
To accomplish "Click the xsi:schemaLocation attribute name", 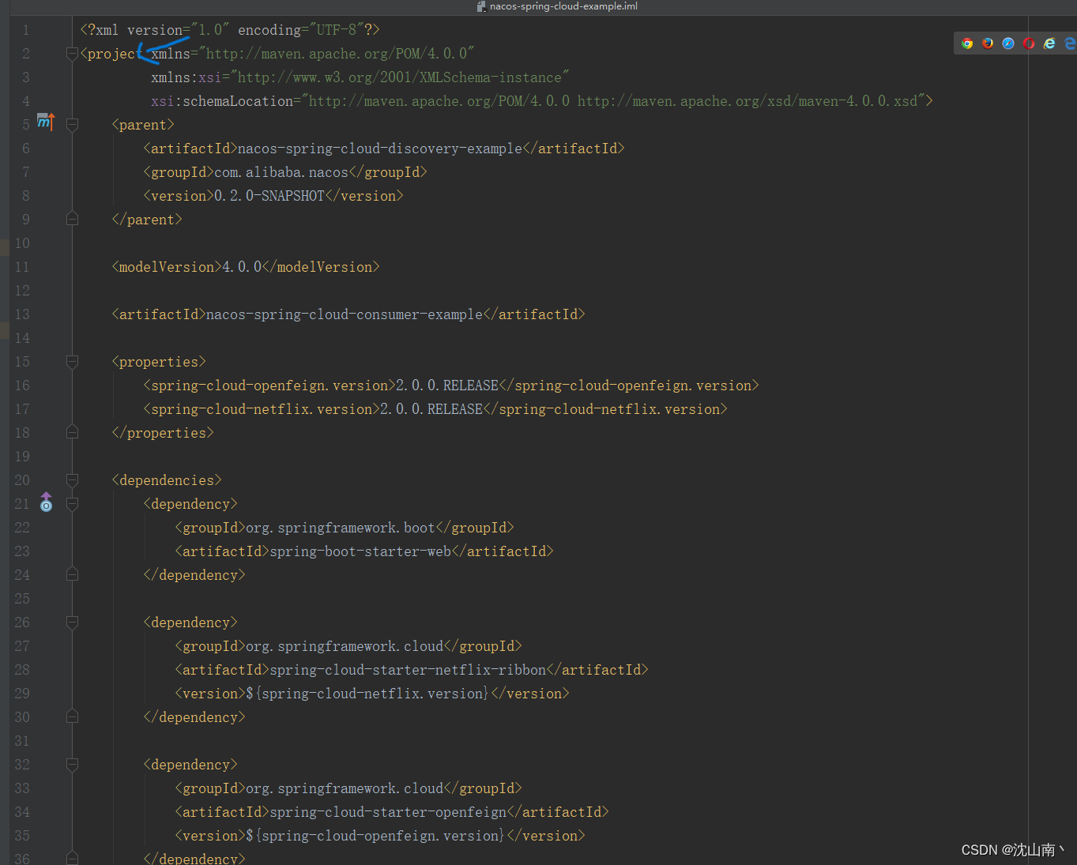I will [222, 101].
